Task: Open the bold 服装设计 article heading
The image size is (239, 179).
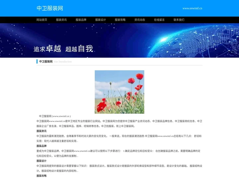Action: 41,161
